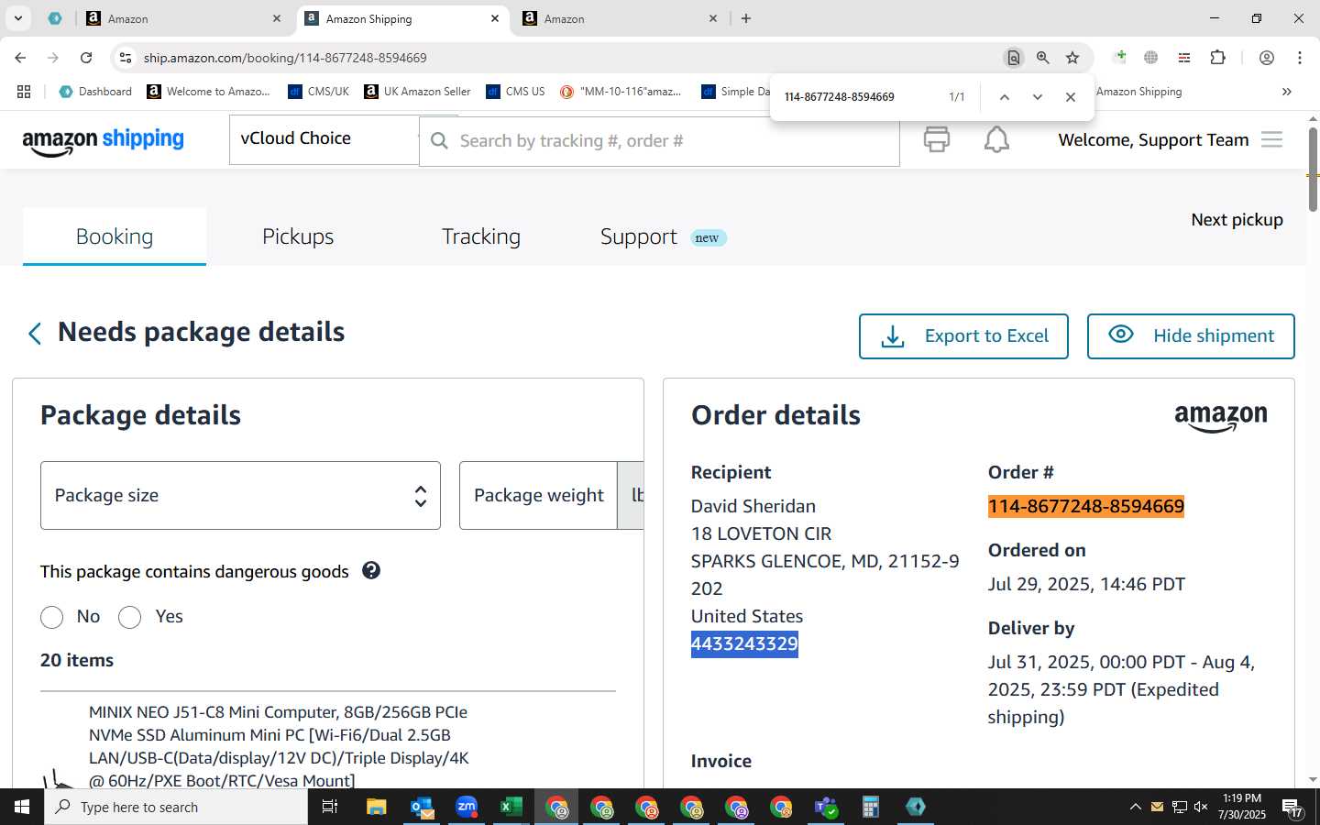Image resolution: width=1320 pixels, height=825 pixels.
Task: Select No for dangerous goods
Action: click(52, 617)
